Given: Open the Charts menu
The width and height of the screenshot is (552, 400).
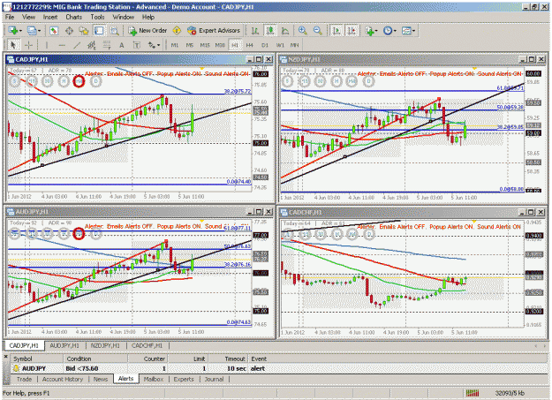Looking at the screenshot, I should pyautogui.click(x=73, y=17).
